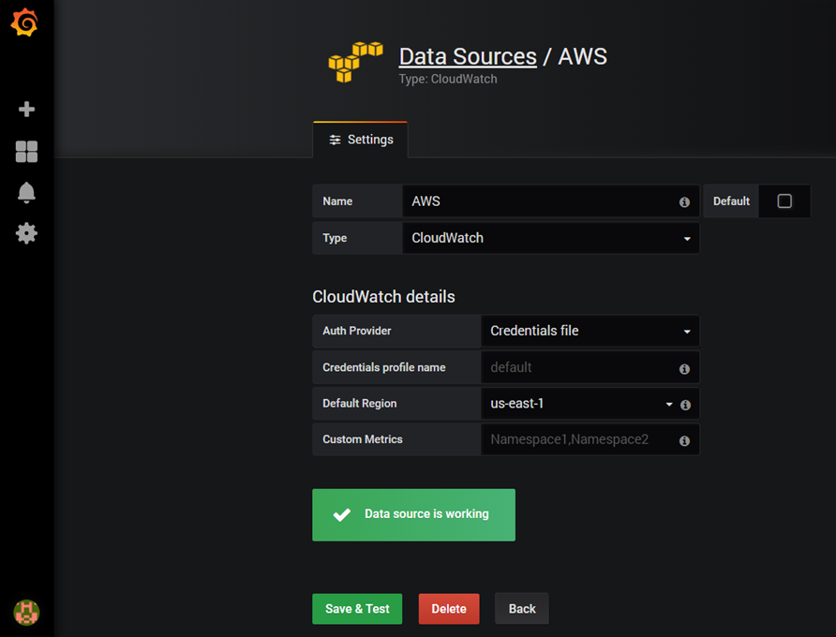The width and height of the screenshot is (836, 637).
Task: Click the Grafana logo home icon
Action: [25, 23]
